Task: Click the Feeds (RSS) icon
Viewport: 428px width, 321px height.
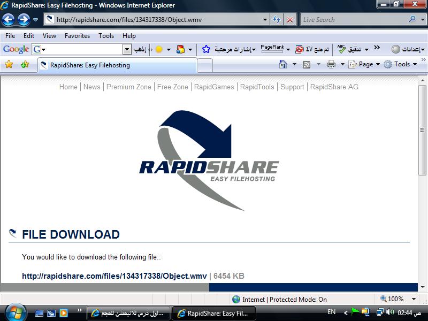Action: coord(307,65)
